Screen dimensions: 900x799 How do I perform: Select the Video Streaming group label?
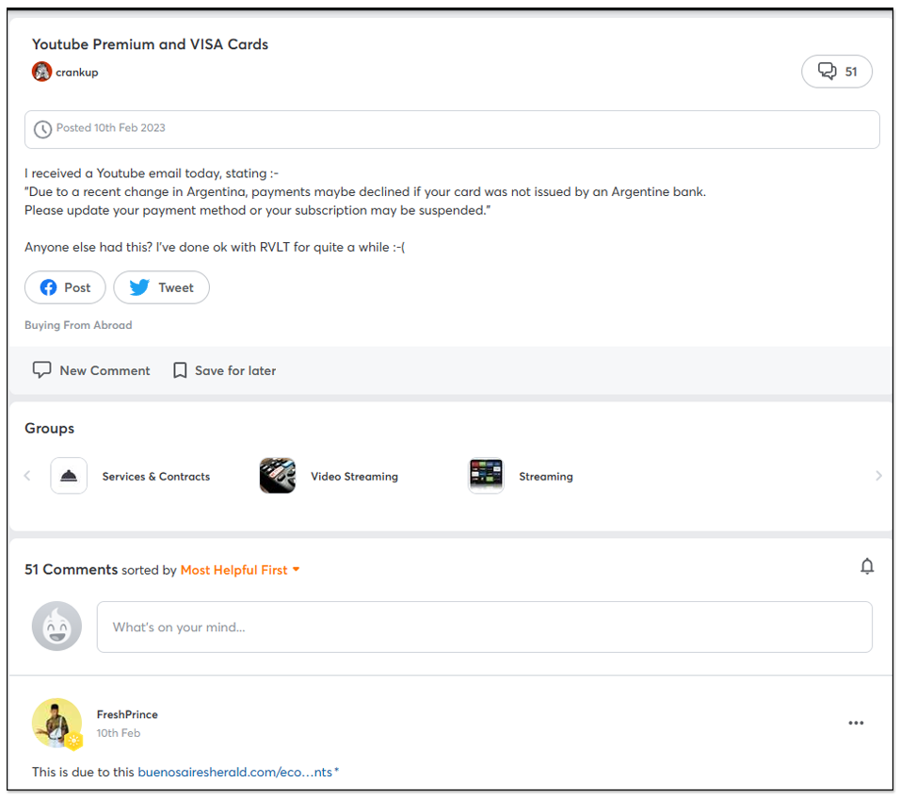tap(354, 476)
